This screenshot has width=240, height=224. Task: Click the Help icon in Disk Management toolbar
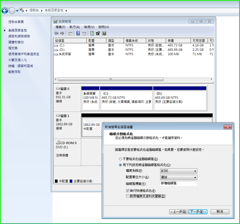coord(78,33)
